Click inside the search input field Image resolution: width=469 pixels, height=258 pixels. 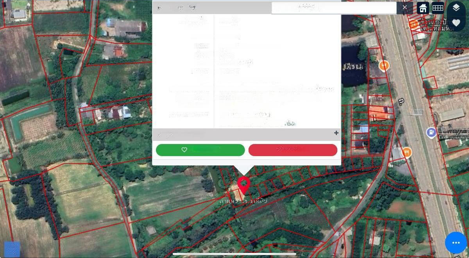[334, 8]
